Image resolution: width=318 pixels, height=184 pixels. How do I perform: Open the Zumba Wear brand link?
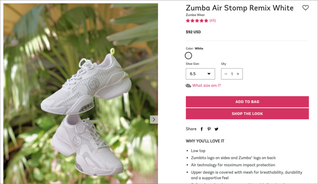(195, 15)
